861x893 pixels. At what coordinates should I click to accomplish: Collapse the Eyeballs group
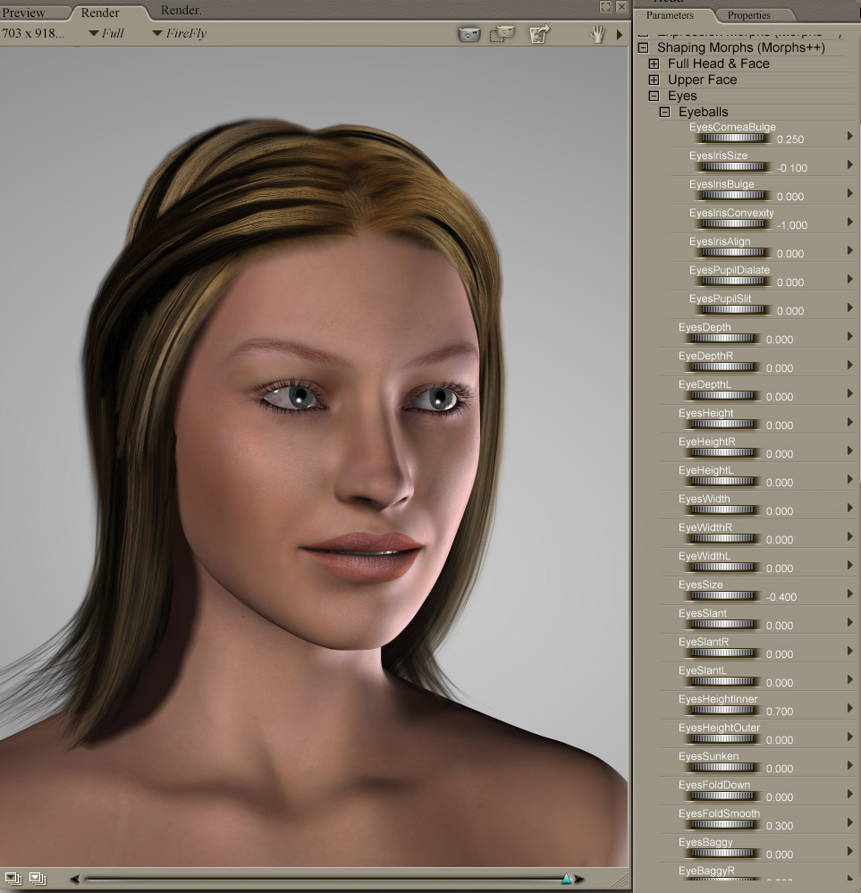tap(664, 112)
